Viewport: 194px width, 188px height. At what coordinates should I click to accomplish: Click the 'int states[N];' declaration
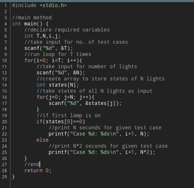tap(58, 85)
